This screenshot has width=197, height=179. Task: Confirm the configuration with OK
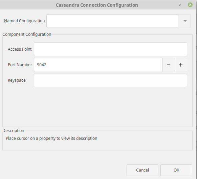tap(176, 170)
